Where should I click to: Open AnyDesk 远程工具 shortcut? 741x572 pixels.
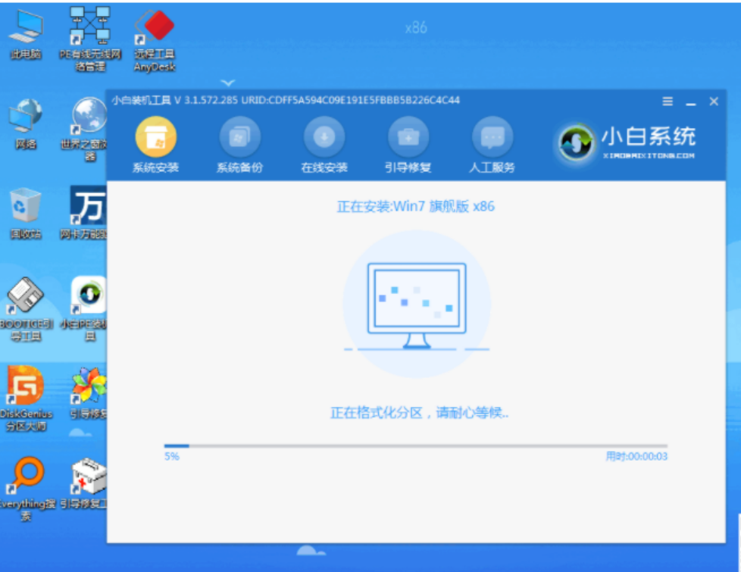(x=155, y=30)
